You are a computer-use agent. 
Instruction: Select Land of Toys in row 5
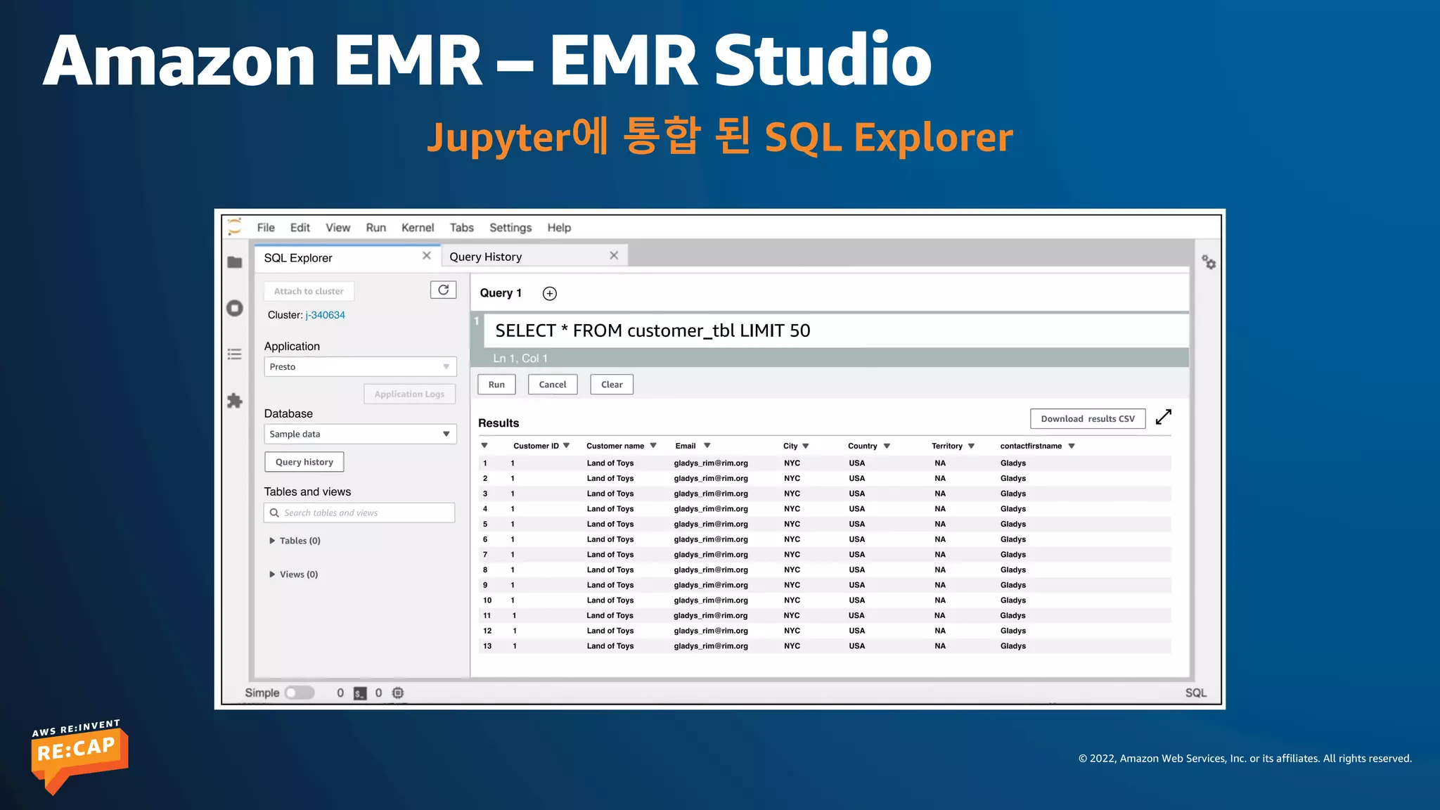pyautogui.click(x=610, y=525)
